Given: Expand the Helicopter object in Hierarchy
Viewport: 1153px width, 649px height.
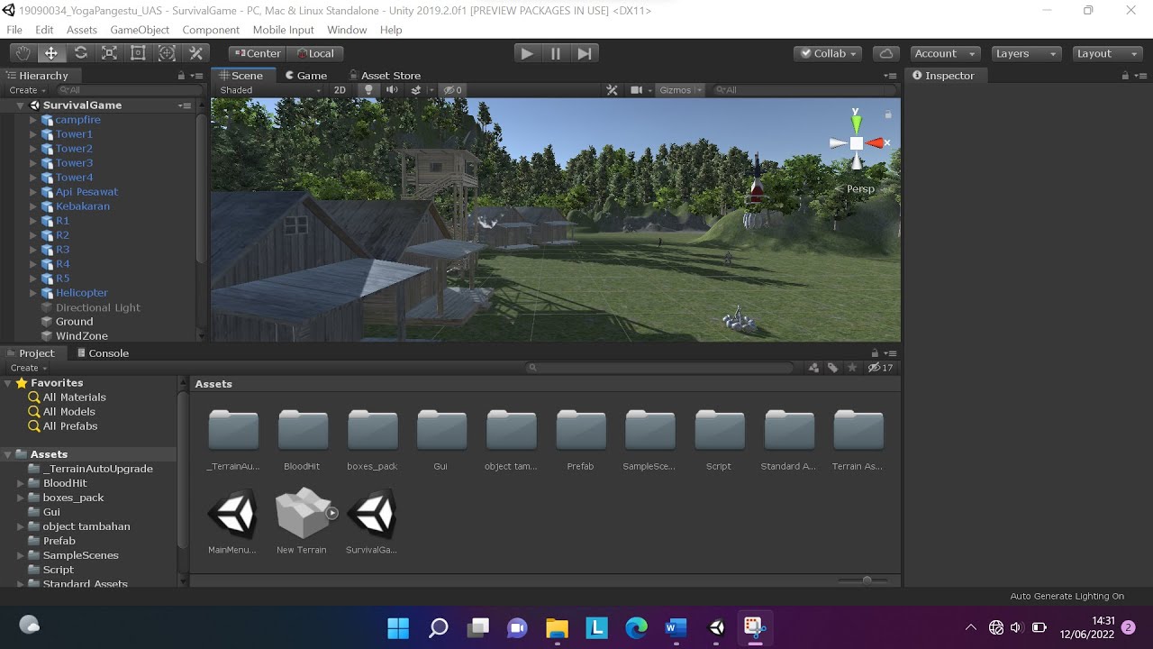Looking at the screenshot, I should 33,293.
